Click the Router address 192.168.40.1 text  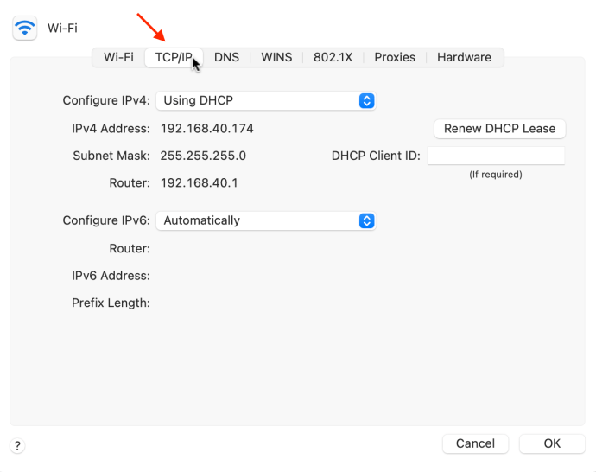tap(200, 183)
